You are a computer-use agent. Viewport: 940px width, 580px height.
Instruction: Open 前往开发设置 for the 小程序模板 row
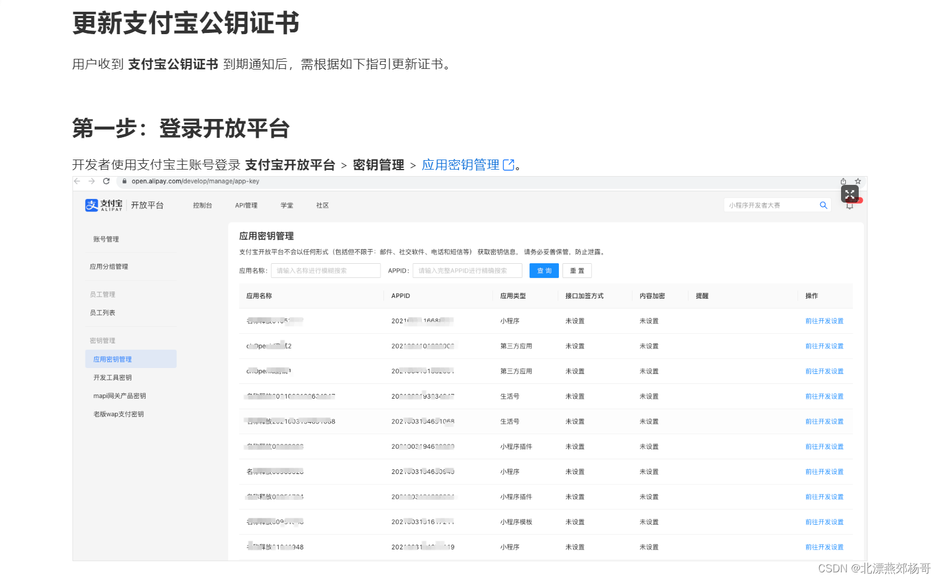click(825, 522)
